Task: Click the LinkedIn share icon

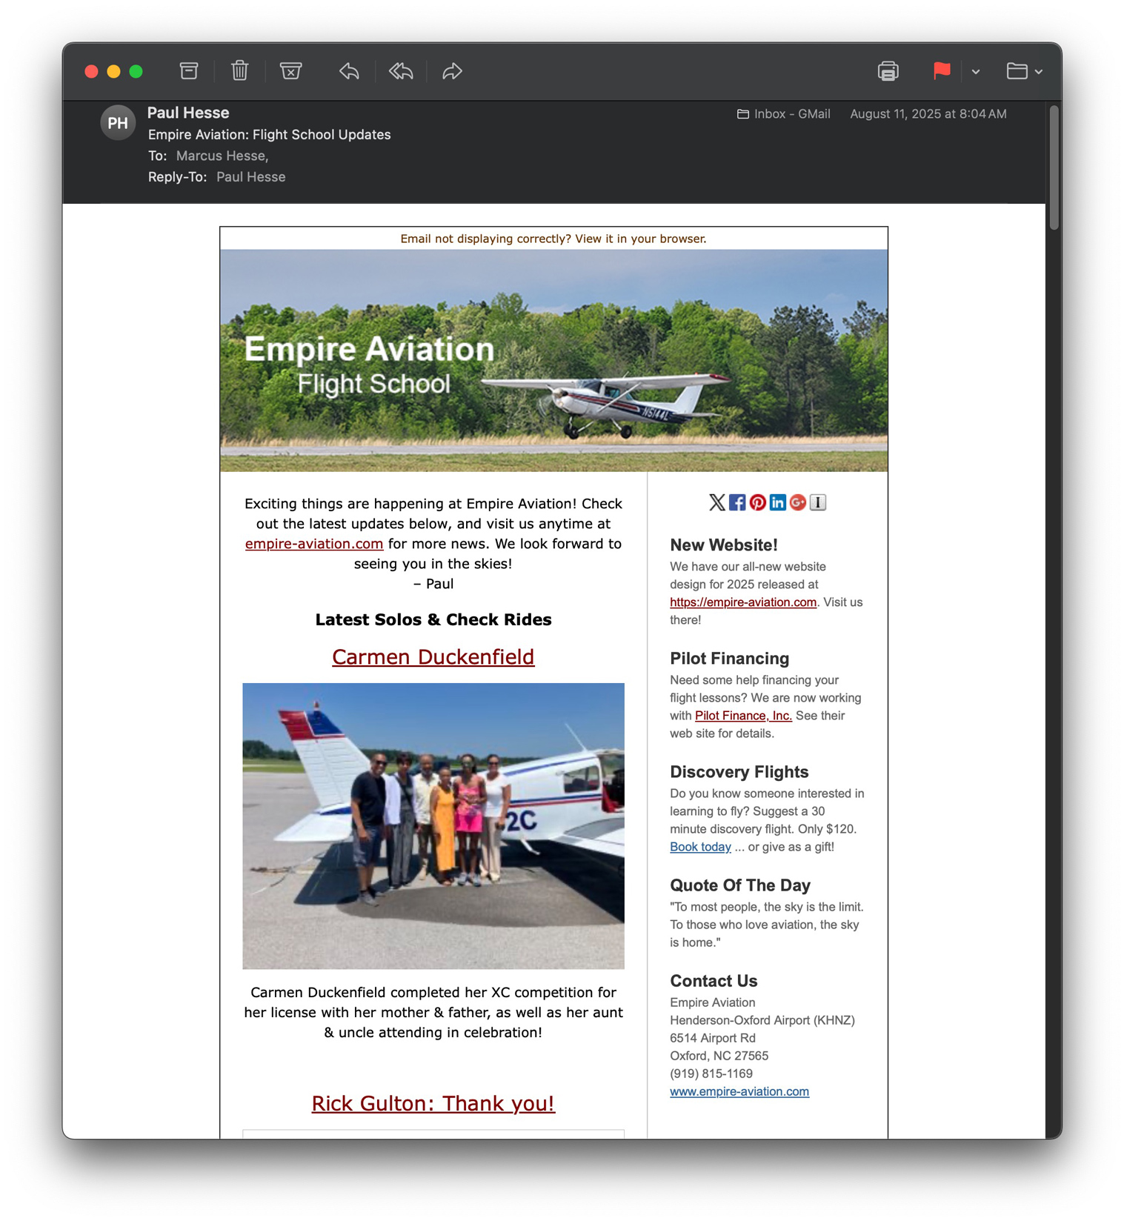Action: point(777,502)
